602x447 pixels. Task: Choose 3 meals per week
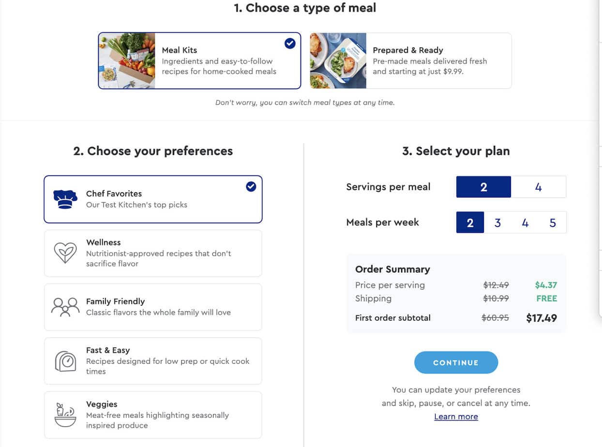[x=497, y=223]
